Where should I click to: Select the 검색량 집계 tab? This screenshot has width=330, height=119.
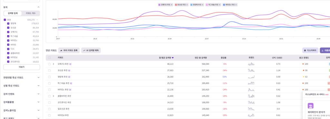point(13,13)
